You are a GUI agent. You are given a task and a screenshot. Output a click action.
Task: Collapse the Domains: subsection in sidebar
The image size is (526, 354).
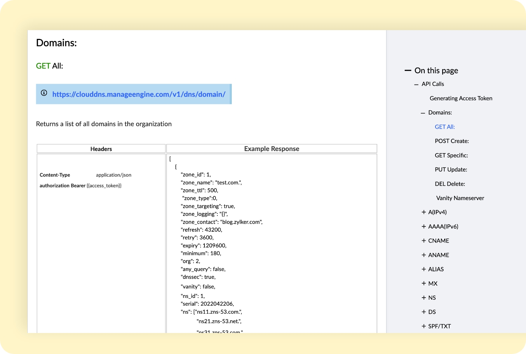coord(423,113)
